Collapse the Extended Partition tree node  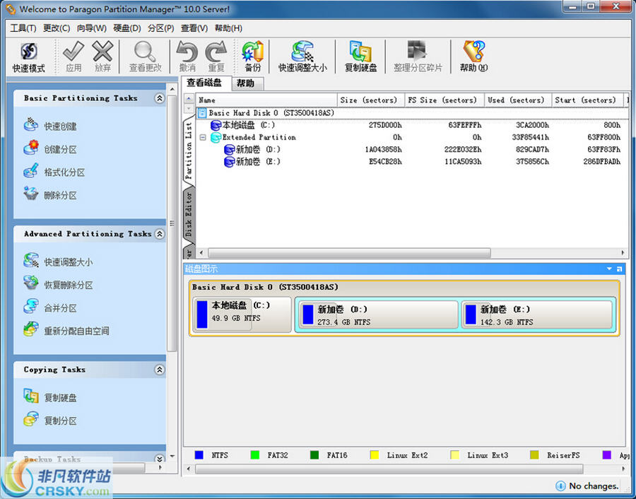[204, 137]
